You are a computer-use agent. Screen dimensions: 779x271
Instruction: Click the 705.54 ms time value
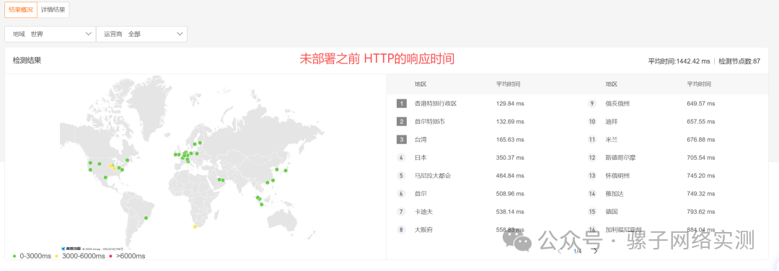[x=700, y=158]
